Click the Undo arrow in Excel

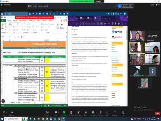8,17
